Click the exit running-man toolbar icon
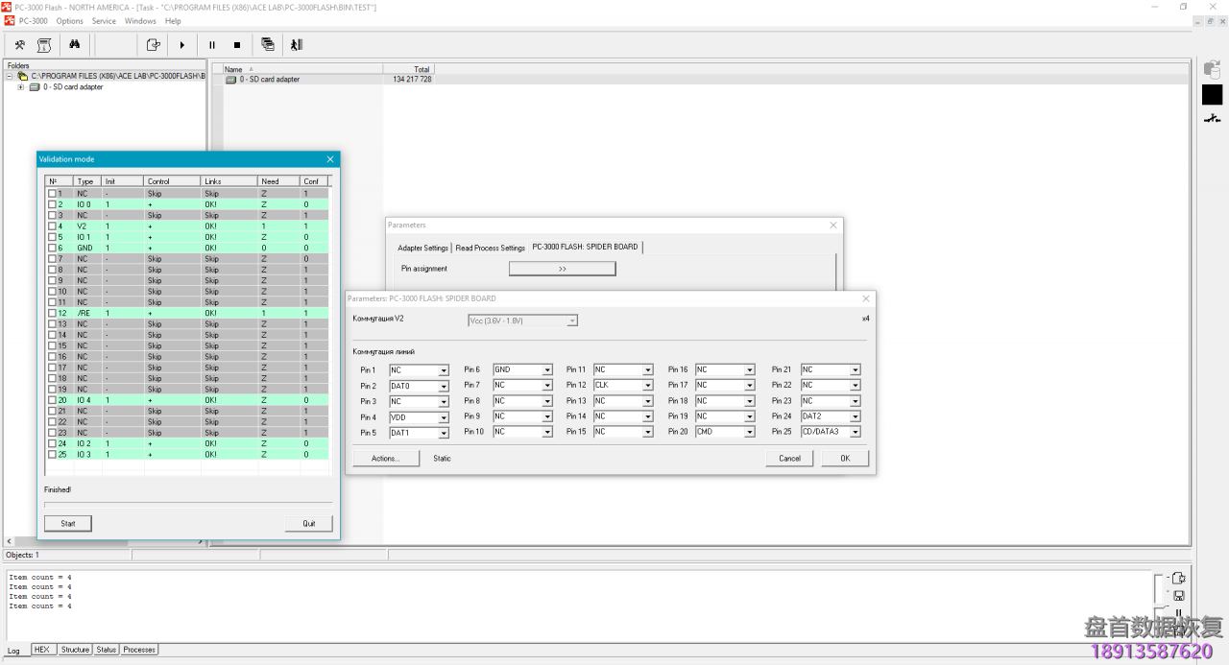 (296, 45)
